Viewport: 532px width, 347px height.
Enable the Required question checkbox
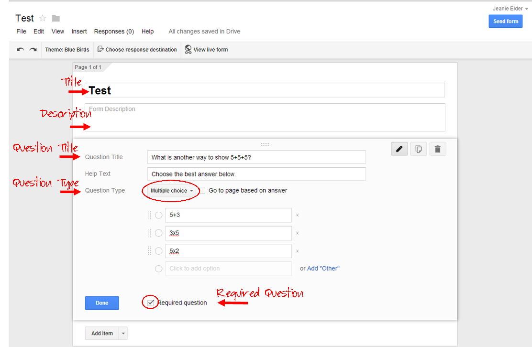coord(150,302)
